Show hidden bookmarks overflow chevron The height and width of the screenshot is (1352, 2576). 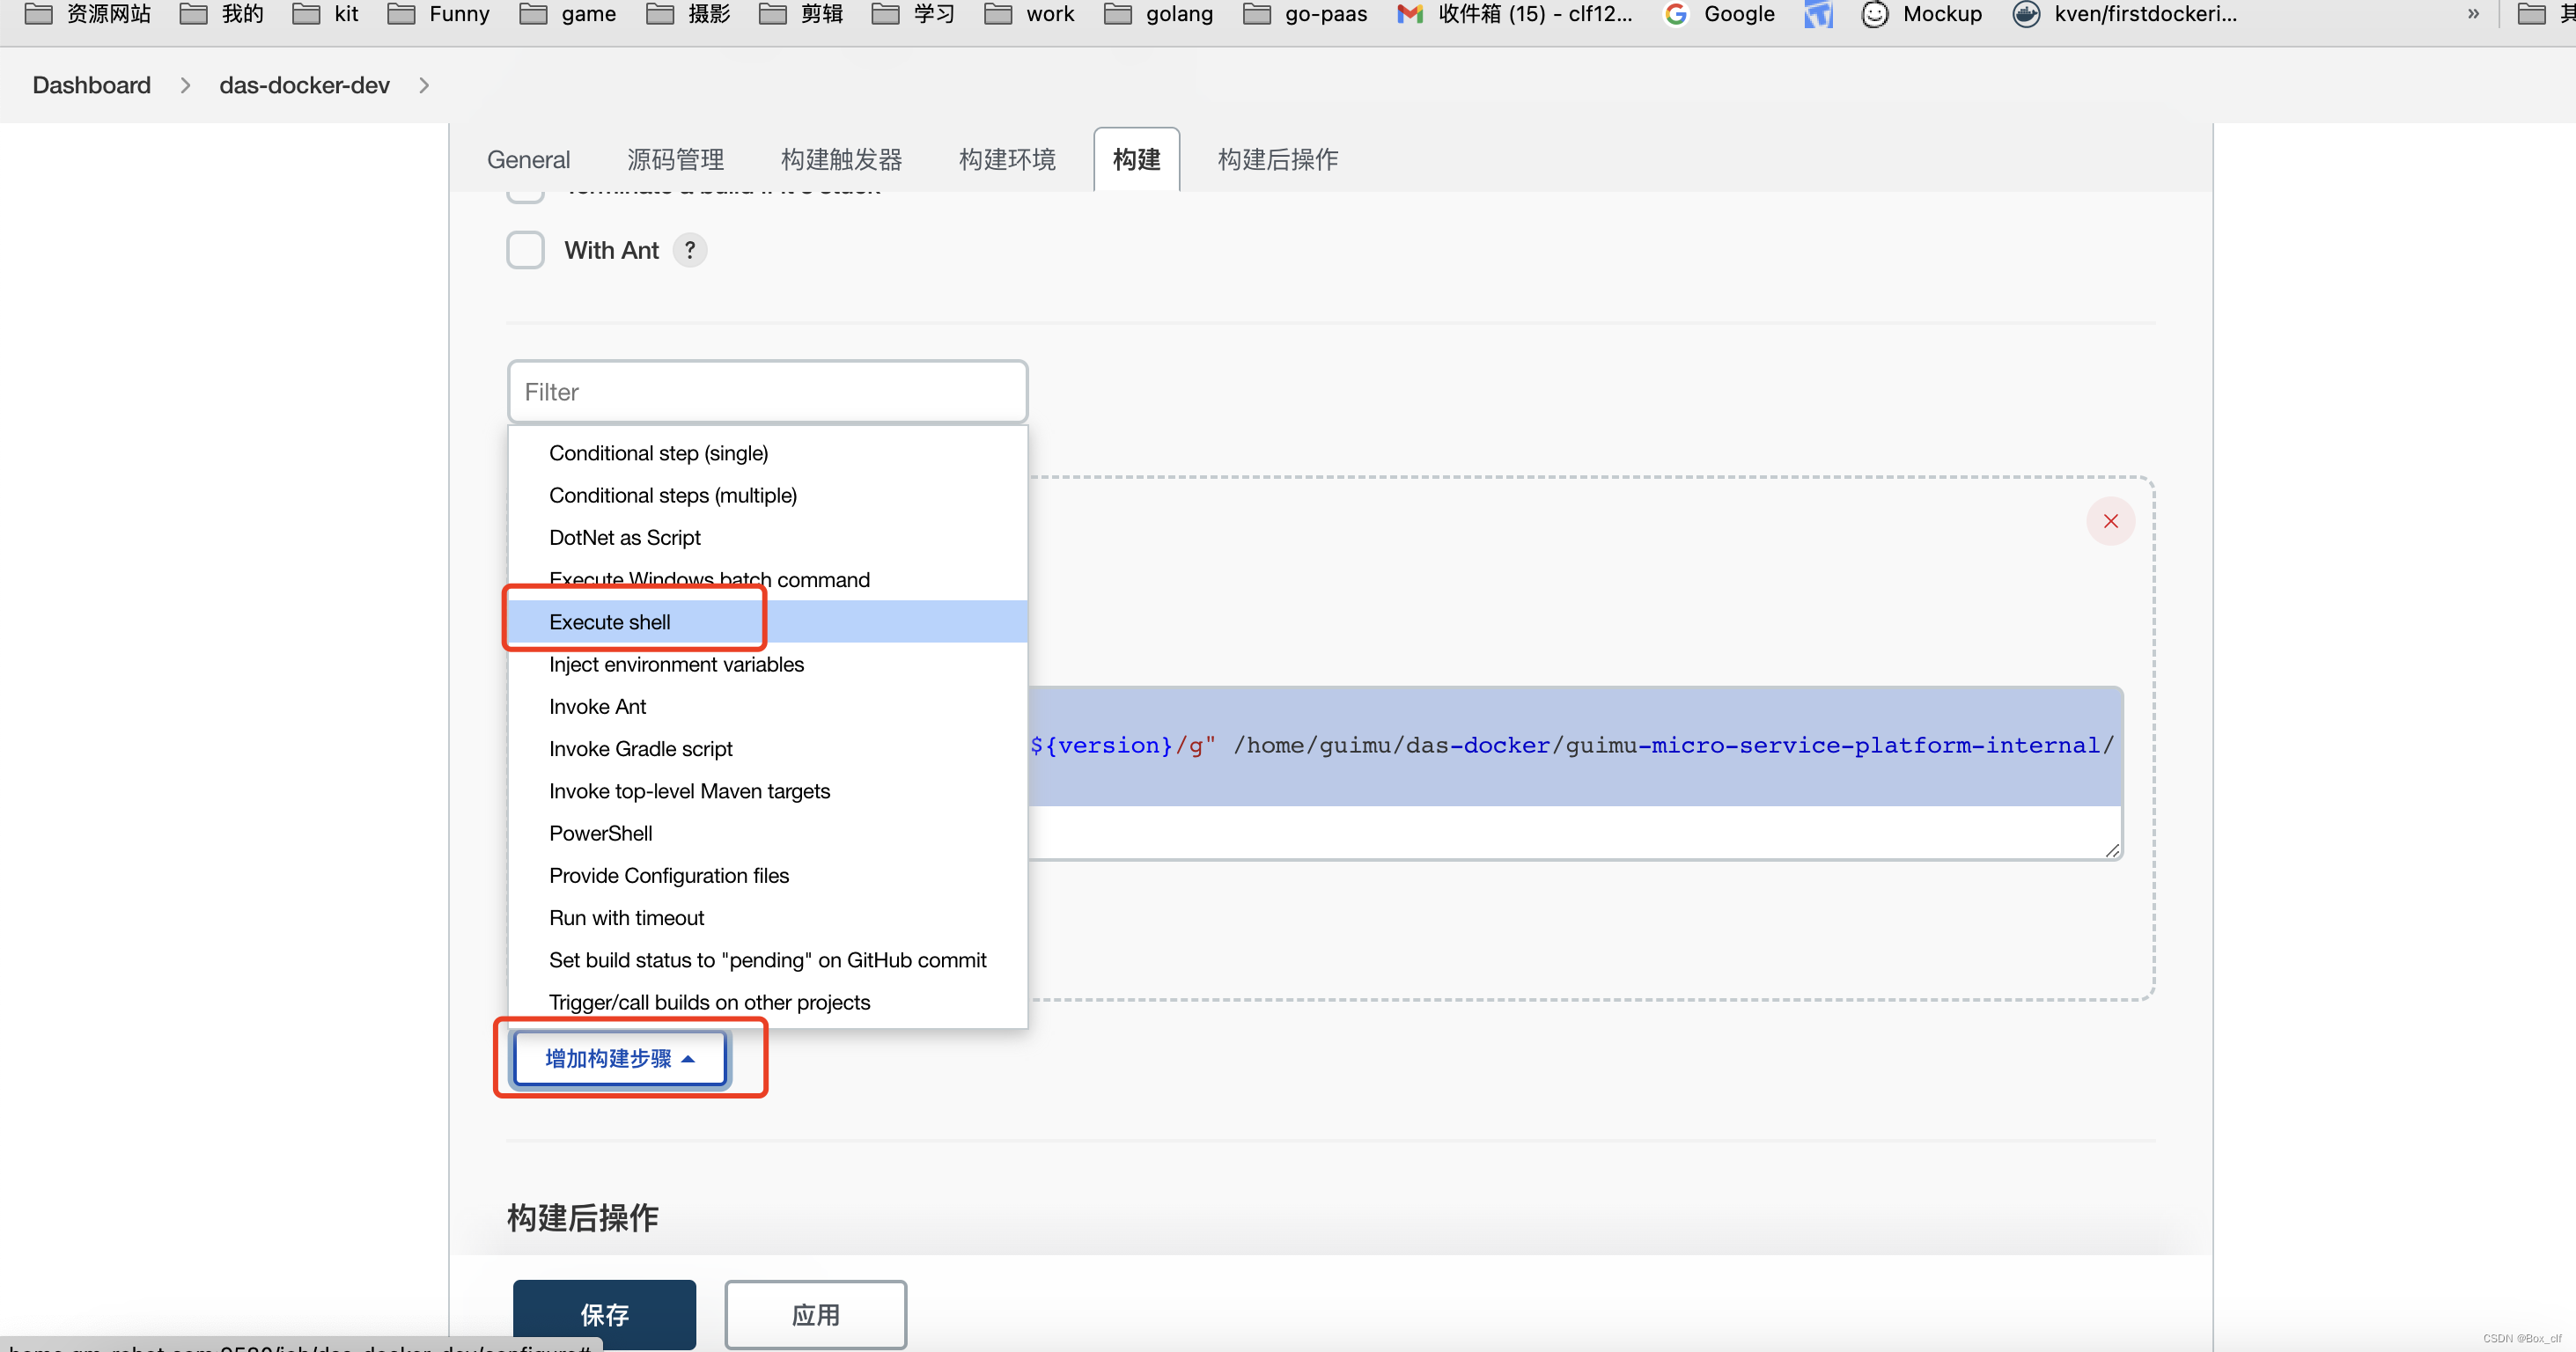(2473, 14)
